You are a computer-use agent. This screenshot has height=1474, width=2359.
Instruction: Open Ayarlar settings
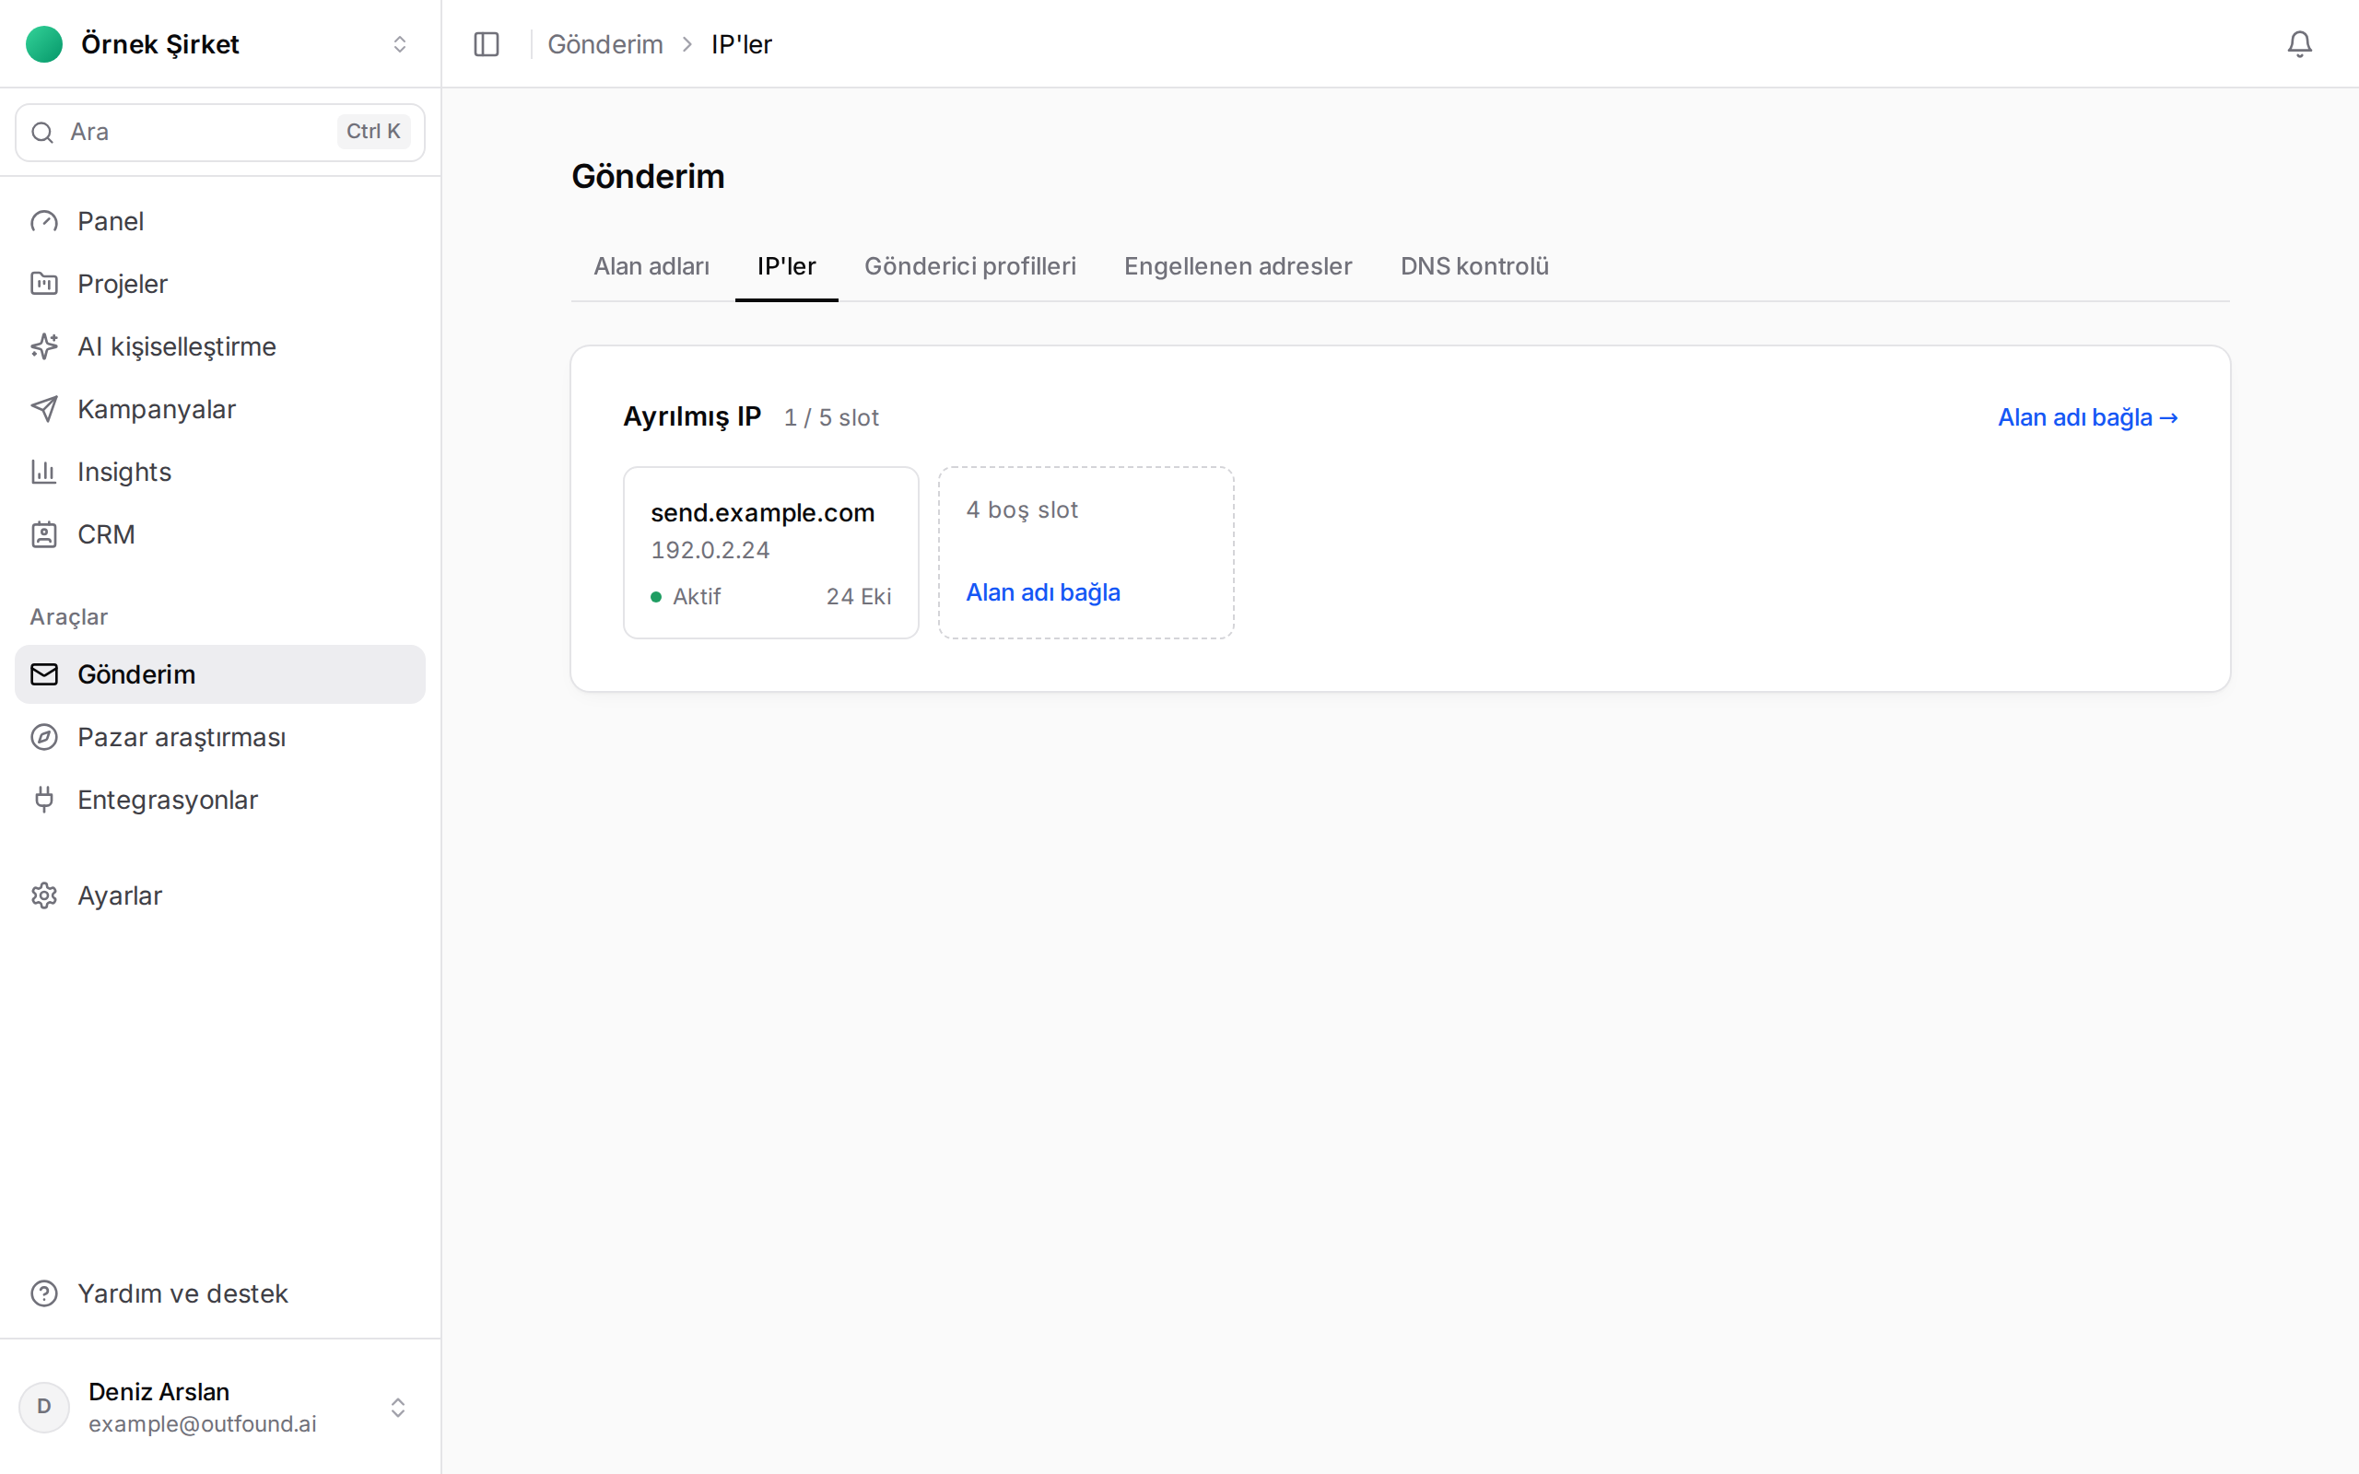pos(220,895)
